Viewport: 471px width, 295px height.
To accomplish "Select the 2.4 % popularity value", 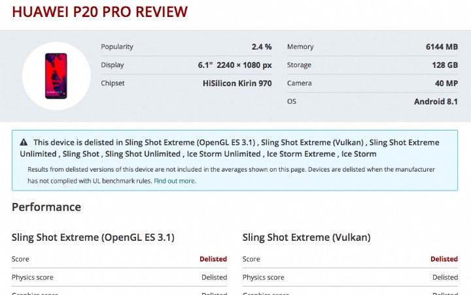I will coord(262,47).
